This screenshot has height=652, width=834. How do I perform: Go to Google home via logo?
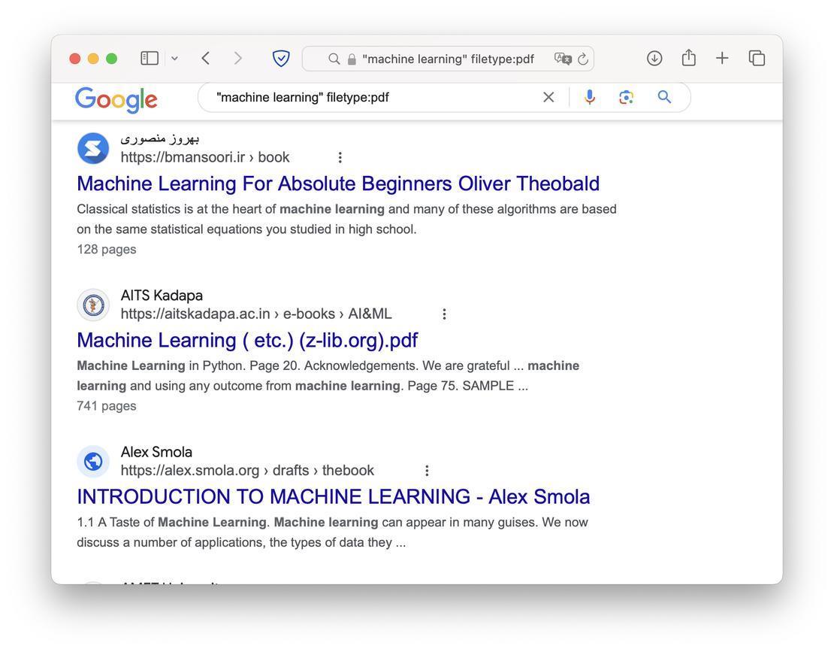pyautogui.click(x=116, y=99)
